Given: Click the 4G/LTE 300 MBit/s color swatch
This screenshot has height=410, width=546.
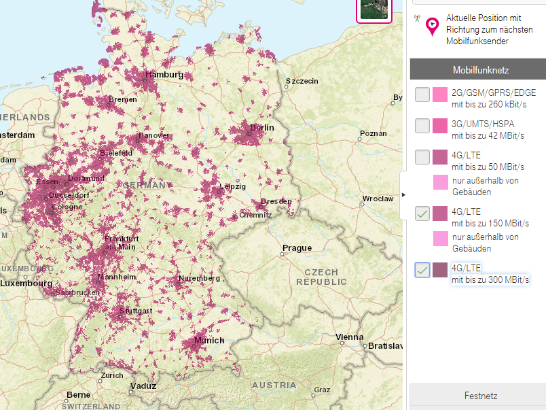Looking at the screenshot, I should coord(440,270).
